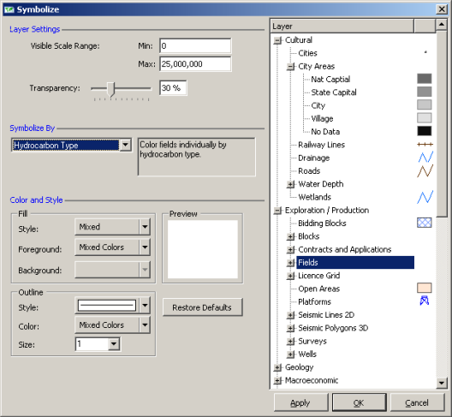Viewport: 452px width, 417px height.
Task: Click the Village color swatch
Action: pos(424,117)
